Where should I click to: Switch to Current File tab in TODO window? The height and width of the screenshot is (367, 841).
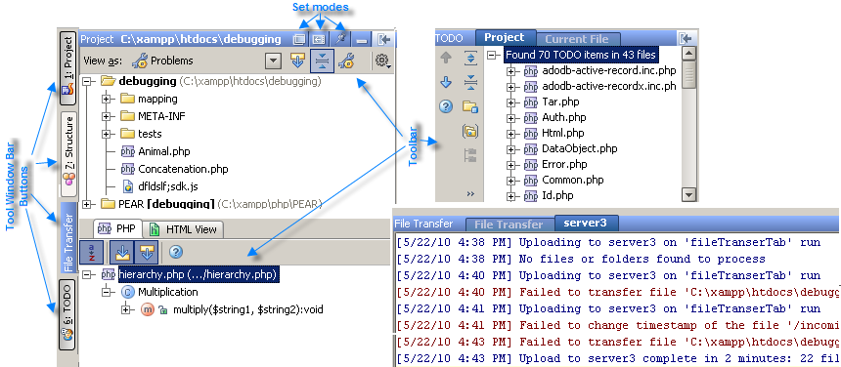(x=577, y=39)
